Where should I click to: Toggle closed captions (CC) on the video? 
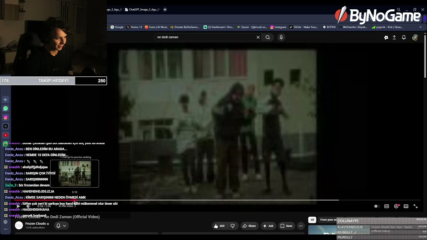coord(387,206)
